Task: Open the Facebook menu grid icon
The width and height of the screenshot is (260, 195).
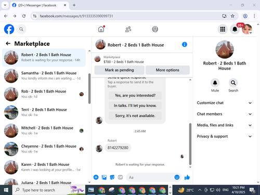Action: tap(223, 29)
